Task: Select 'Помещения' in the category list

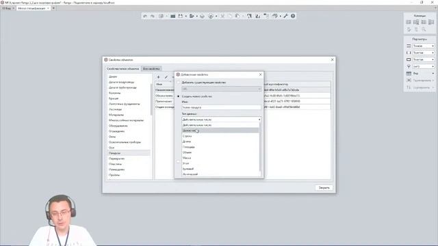Action: tap(129, 169)
